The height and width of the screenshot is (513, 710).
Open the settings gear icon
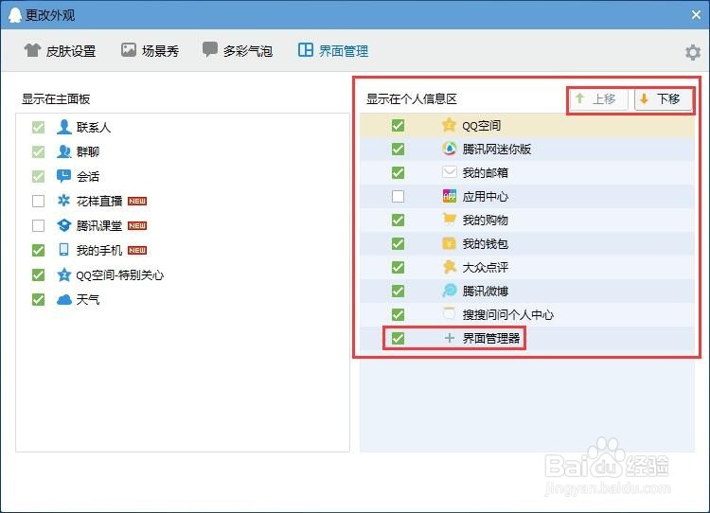(x=693, y=52)
